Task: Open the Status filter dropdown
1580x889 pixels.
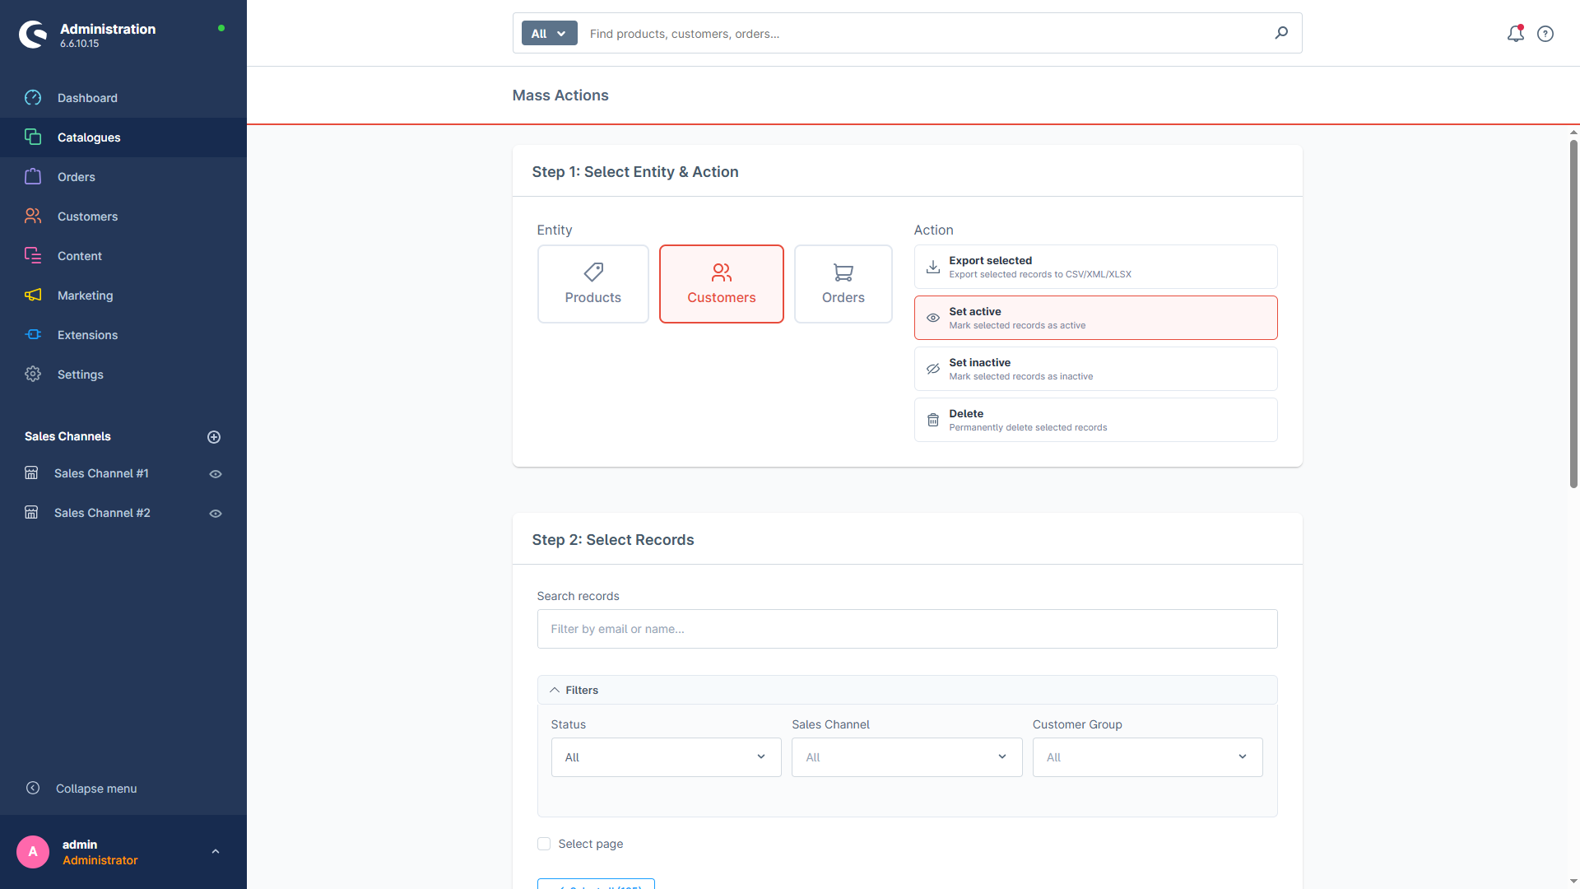Action: [666, 757]
